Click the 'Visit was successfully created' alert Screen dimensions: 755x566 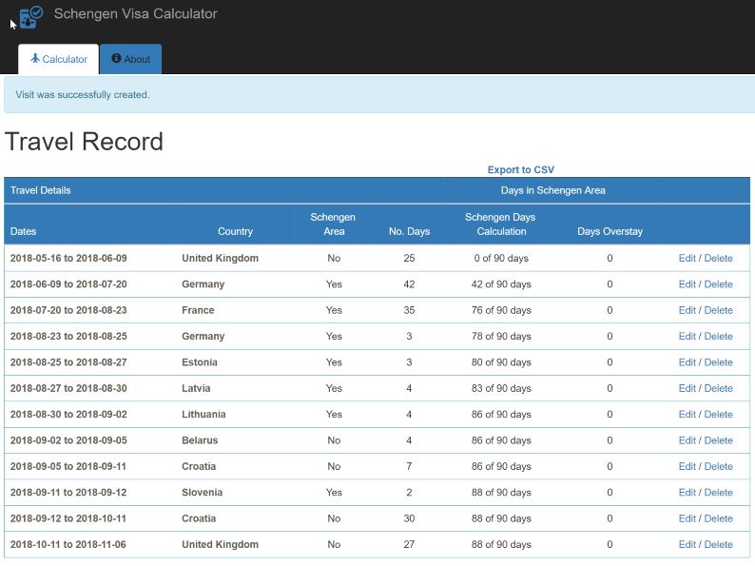click(83, 95)
